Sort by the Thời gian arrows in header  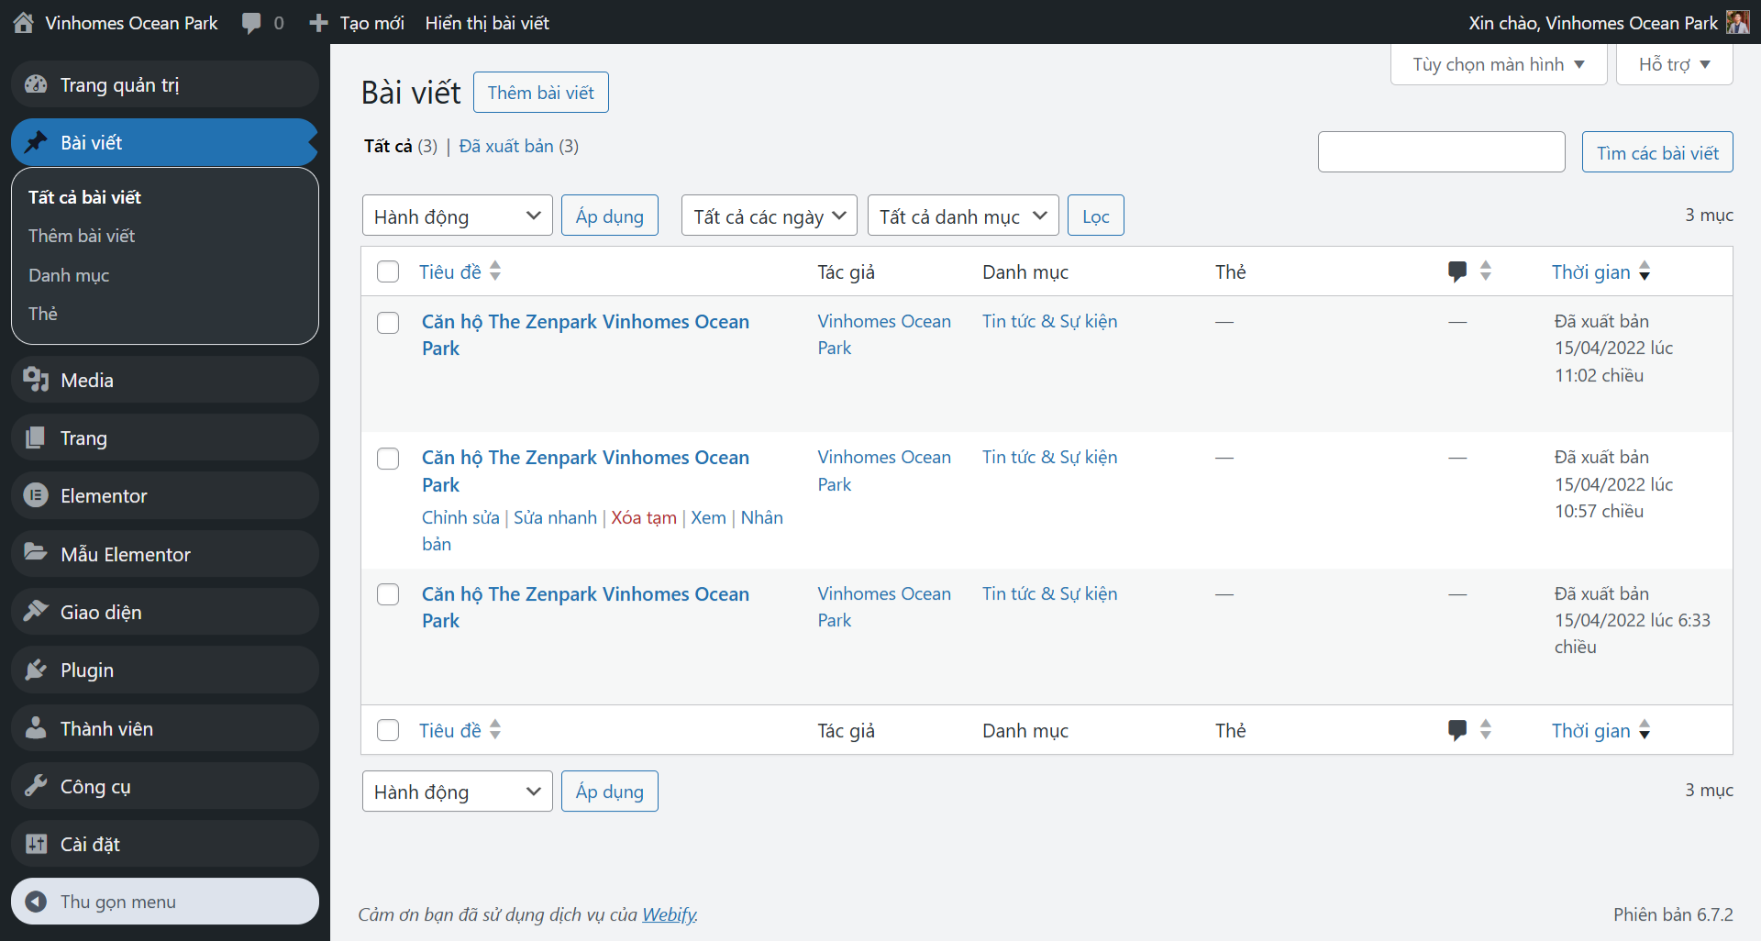pyautogui.click(x=1645, y=271)
